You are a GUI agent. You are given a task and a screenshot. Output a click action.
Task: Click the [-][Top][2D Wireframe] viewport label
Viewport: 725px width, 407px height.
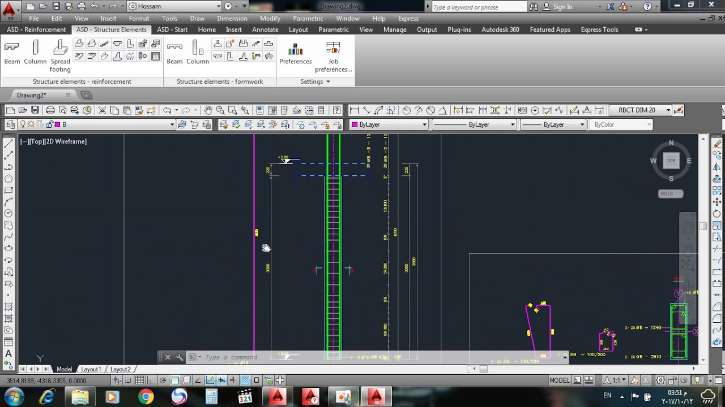point(54,141)
